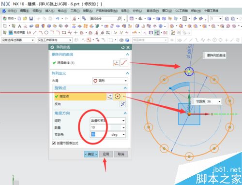The image size is (242, 185).
Task: Open the 文件(F) menu
Action: pos(12,11)
